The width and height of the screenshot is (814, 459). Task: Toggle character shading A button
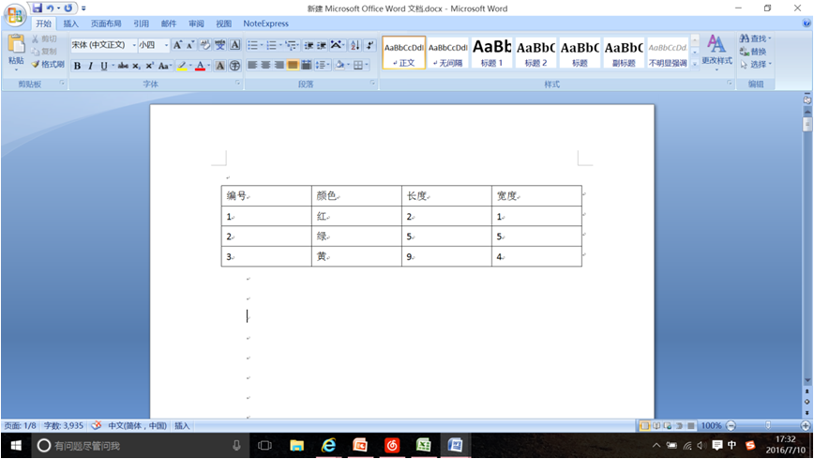pyautogui.click(x=220, y=66)
